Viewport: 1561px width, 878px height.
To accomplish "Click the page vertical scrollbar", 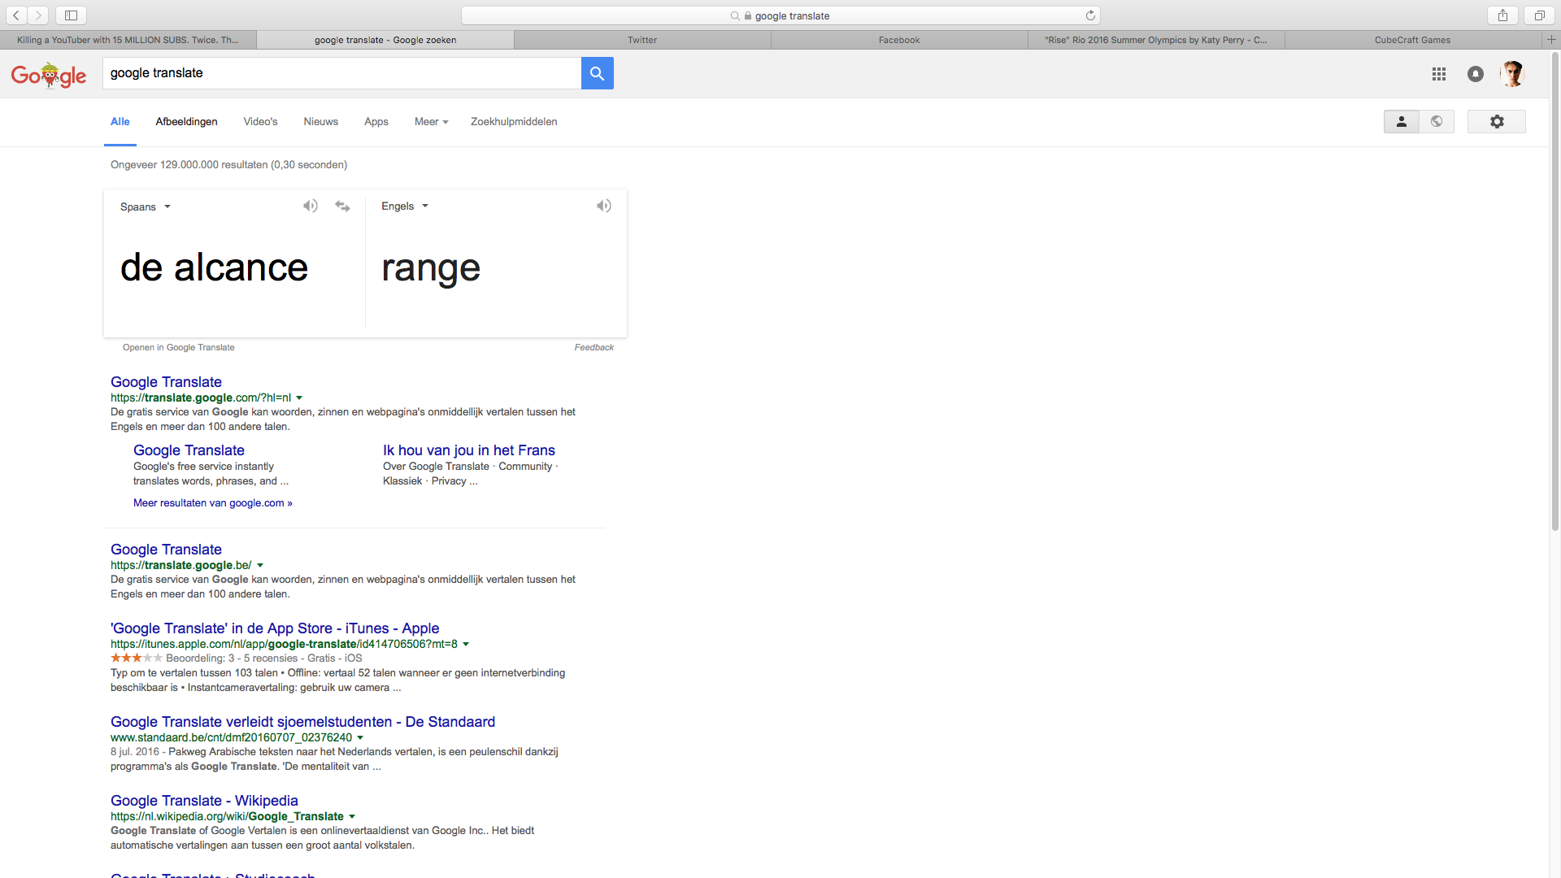I will click(x=1554, y=293).
